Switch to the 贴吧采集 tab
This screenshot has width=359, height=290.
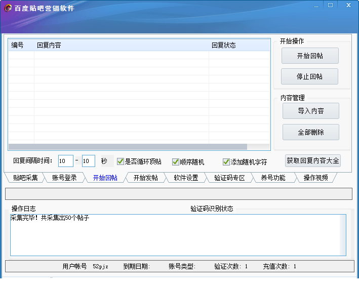pyautogui.click(x=25, y=178)
